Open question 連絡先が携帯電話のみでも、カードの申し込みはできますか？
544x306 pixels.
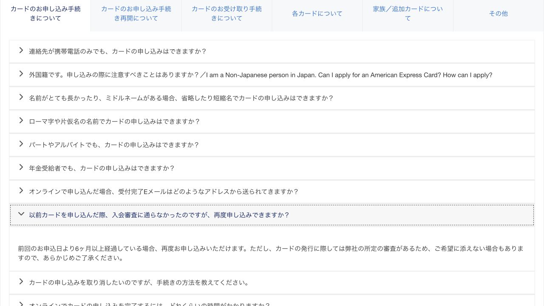[272, 51]
